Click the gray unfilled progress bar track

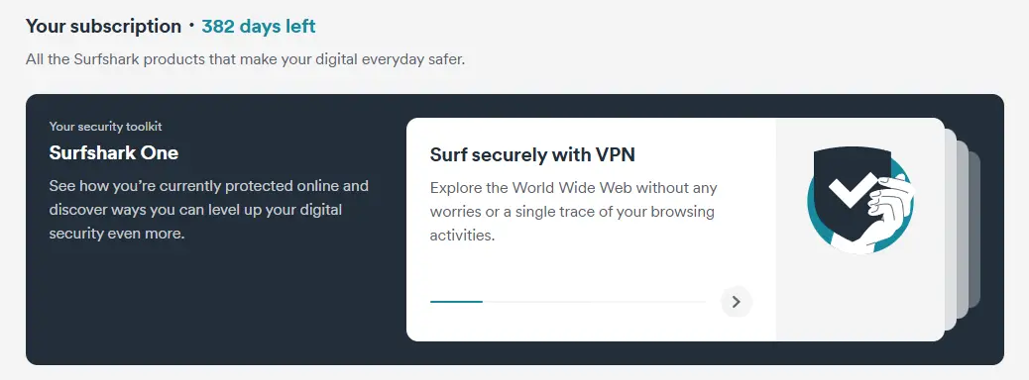(x=594, y=302)
